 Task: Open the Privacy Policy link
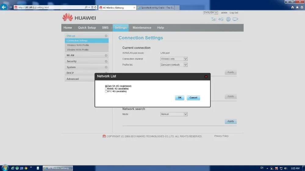click(x=221, y=136)
